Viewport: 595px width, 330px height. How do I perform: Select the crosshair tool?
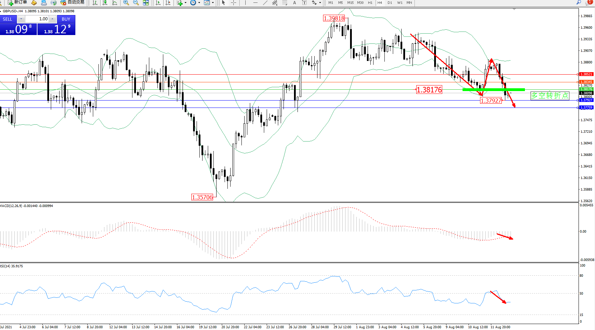[233, 3]
